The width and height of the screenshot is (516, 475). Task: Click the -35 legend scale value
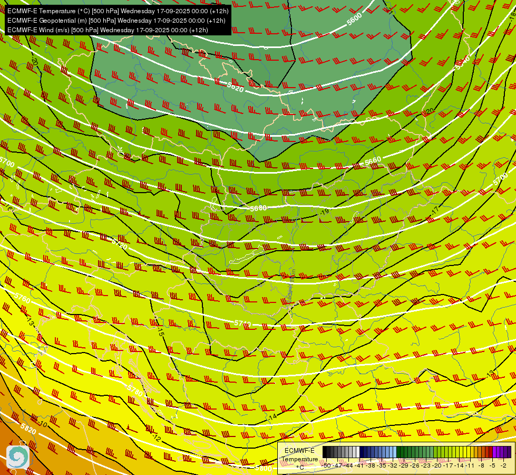tap(382, 465)
